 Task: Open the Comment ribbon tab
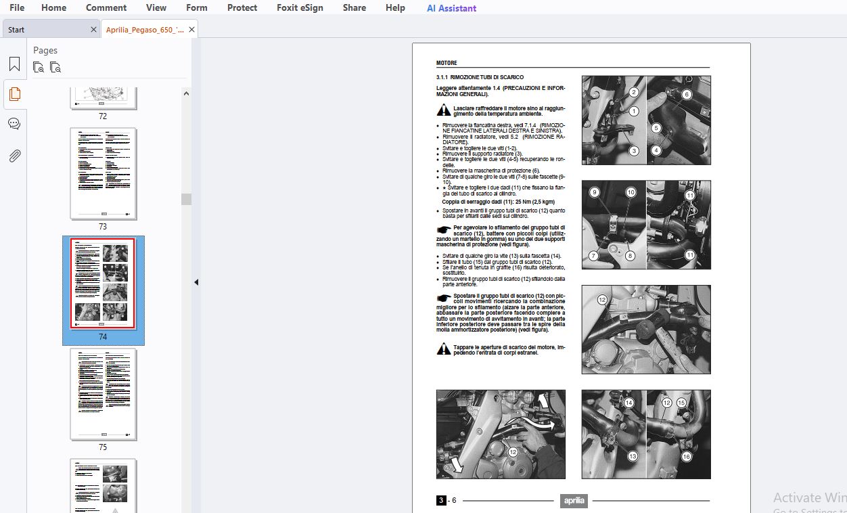point(106,7)
